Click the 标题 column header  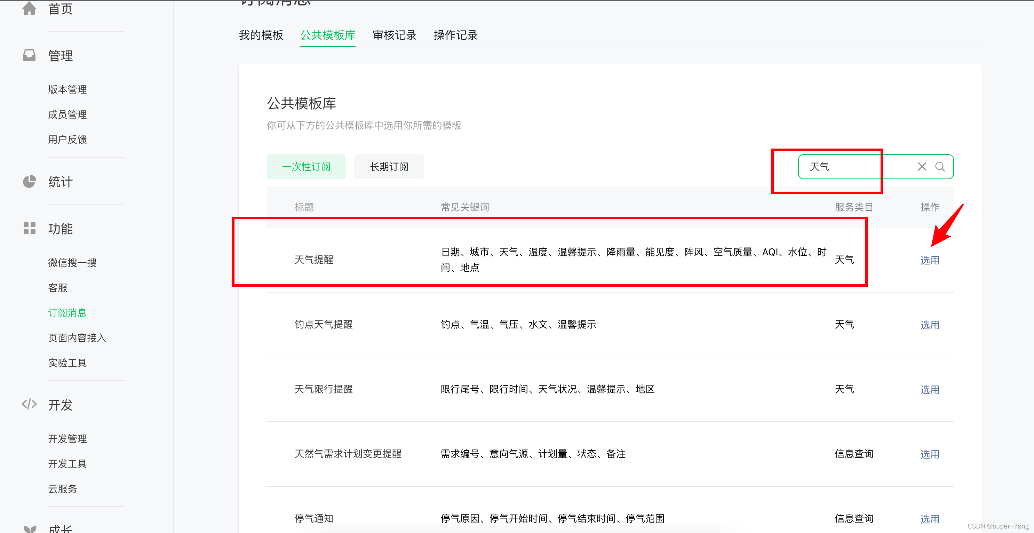pos(304,207)
